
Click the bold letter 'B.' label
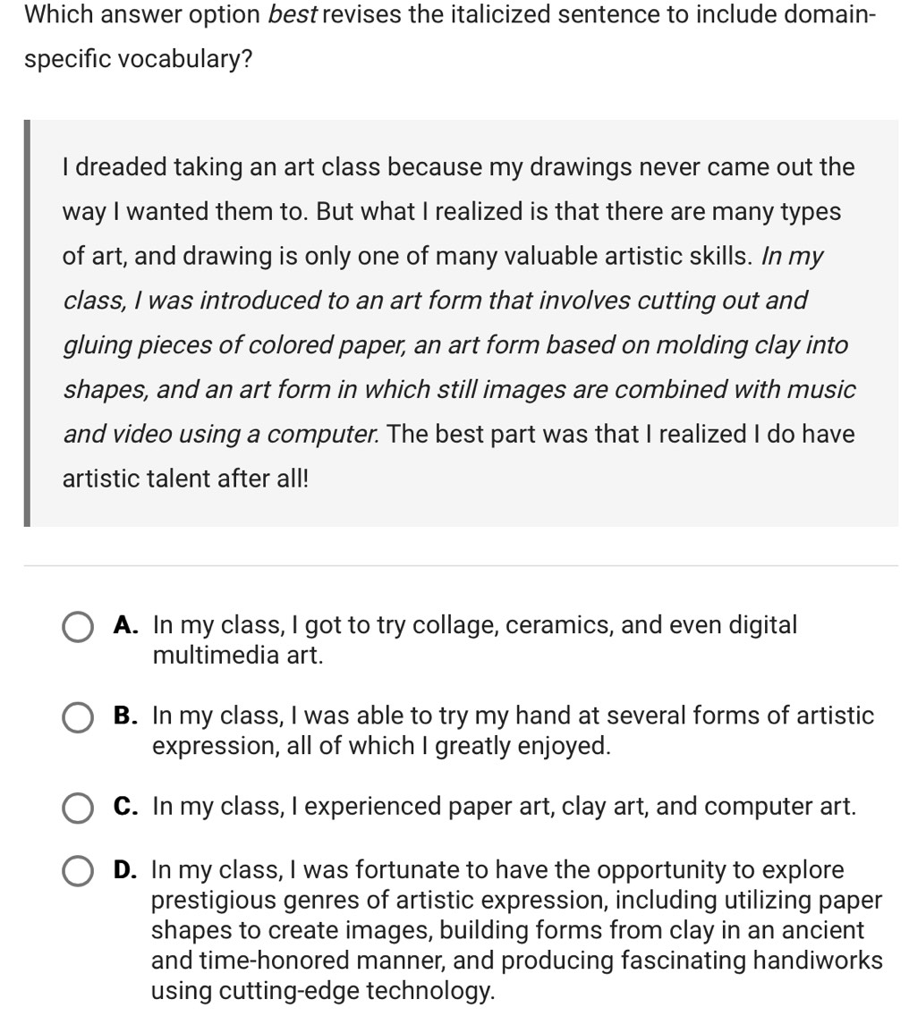tap(126, 715)
